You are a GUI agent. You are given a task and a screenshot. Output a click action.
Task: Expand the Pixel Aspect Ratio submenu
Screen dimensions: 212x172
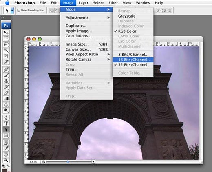86,54
